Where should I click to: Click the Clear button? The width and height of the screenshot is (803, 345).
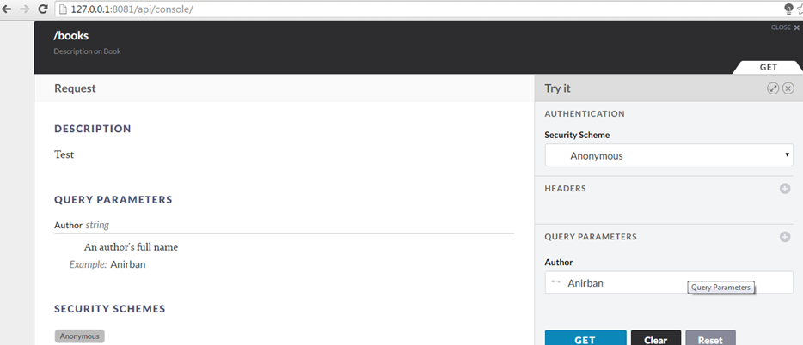[x=656, y=338]
